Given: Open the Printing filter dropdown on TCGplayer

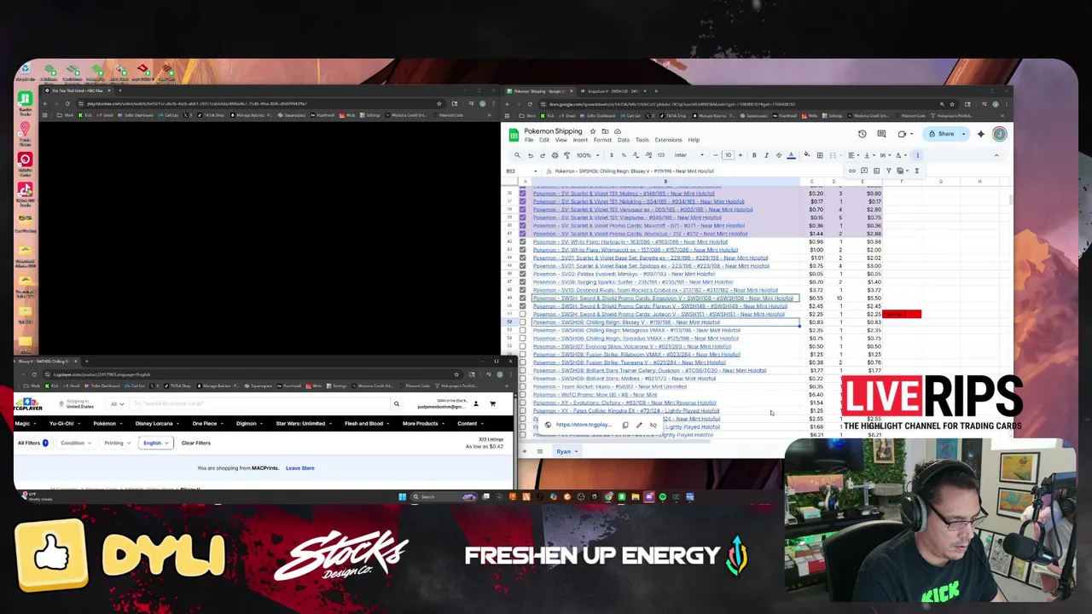Looking at the screenshot, I should pos(116,443).
